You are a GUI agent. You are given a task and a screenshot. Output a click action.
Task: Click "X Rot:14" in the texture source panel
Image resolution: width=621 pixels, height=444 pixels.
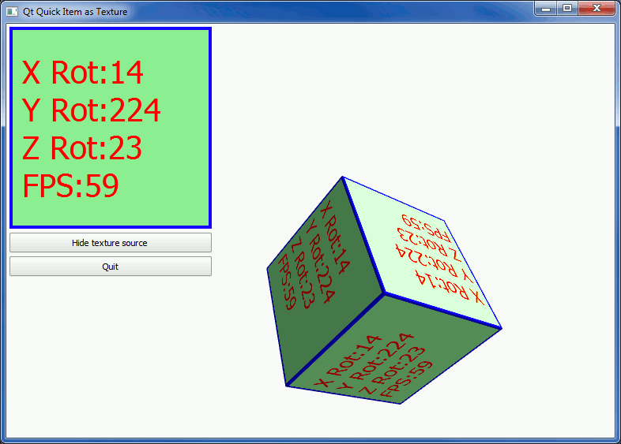(x=83, y=73)
